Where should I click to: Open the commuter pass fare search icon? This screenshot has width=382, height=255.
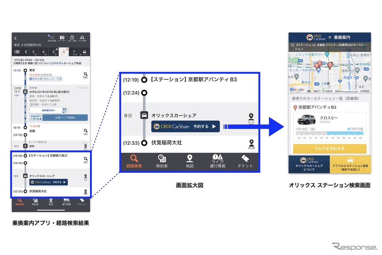point(52,38)
